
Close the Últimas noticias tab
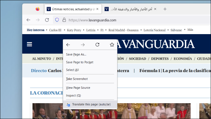[x=97, y=9]
